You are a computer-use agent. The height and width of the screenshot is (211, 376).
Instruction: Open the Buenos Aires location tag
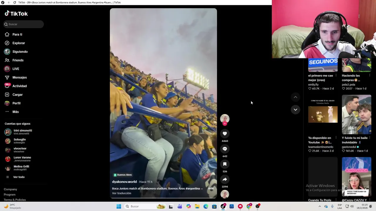[x=123, y=175]
